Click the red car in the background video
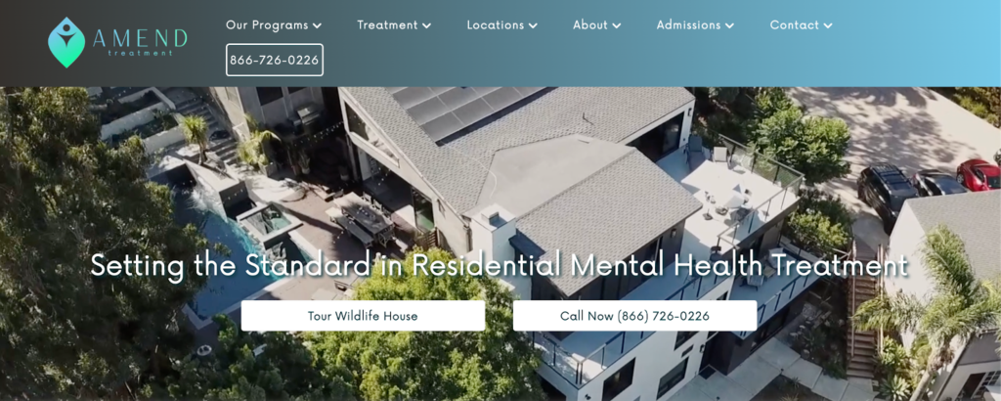This screenshot has width=1001, height=401. click(x=978, y=174)
